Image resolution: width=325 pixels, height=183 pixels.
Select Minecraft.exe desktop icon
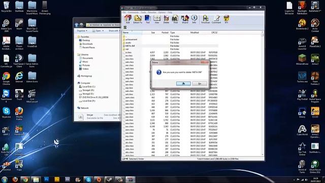click(302, 60)
